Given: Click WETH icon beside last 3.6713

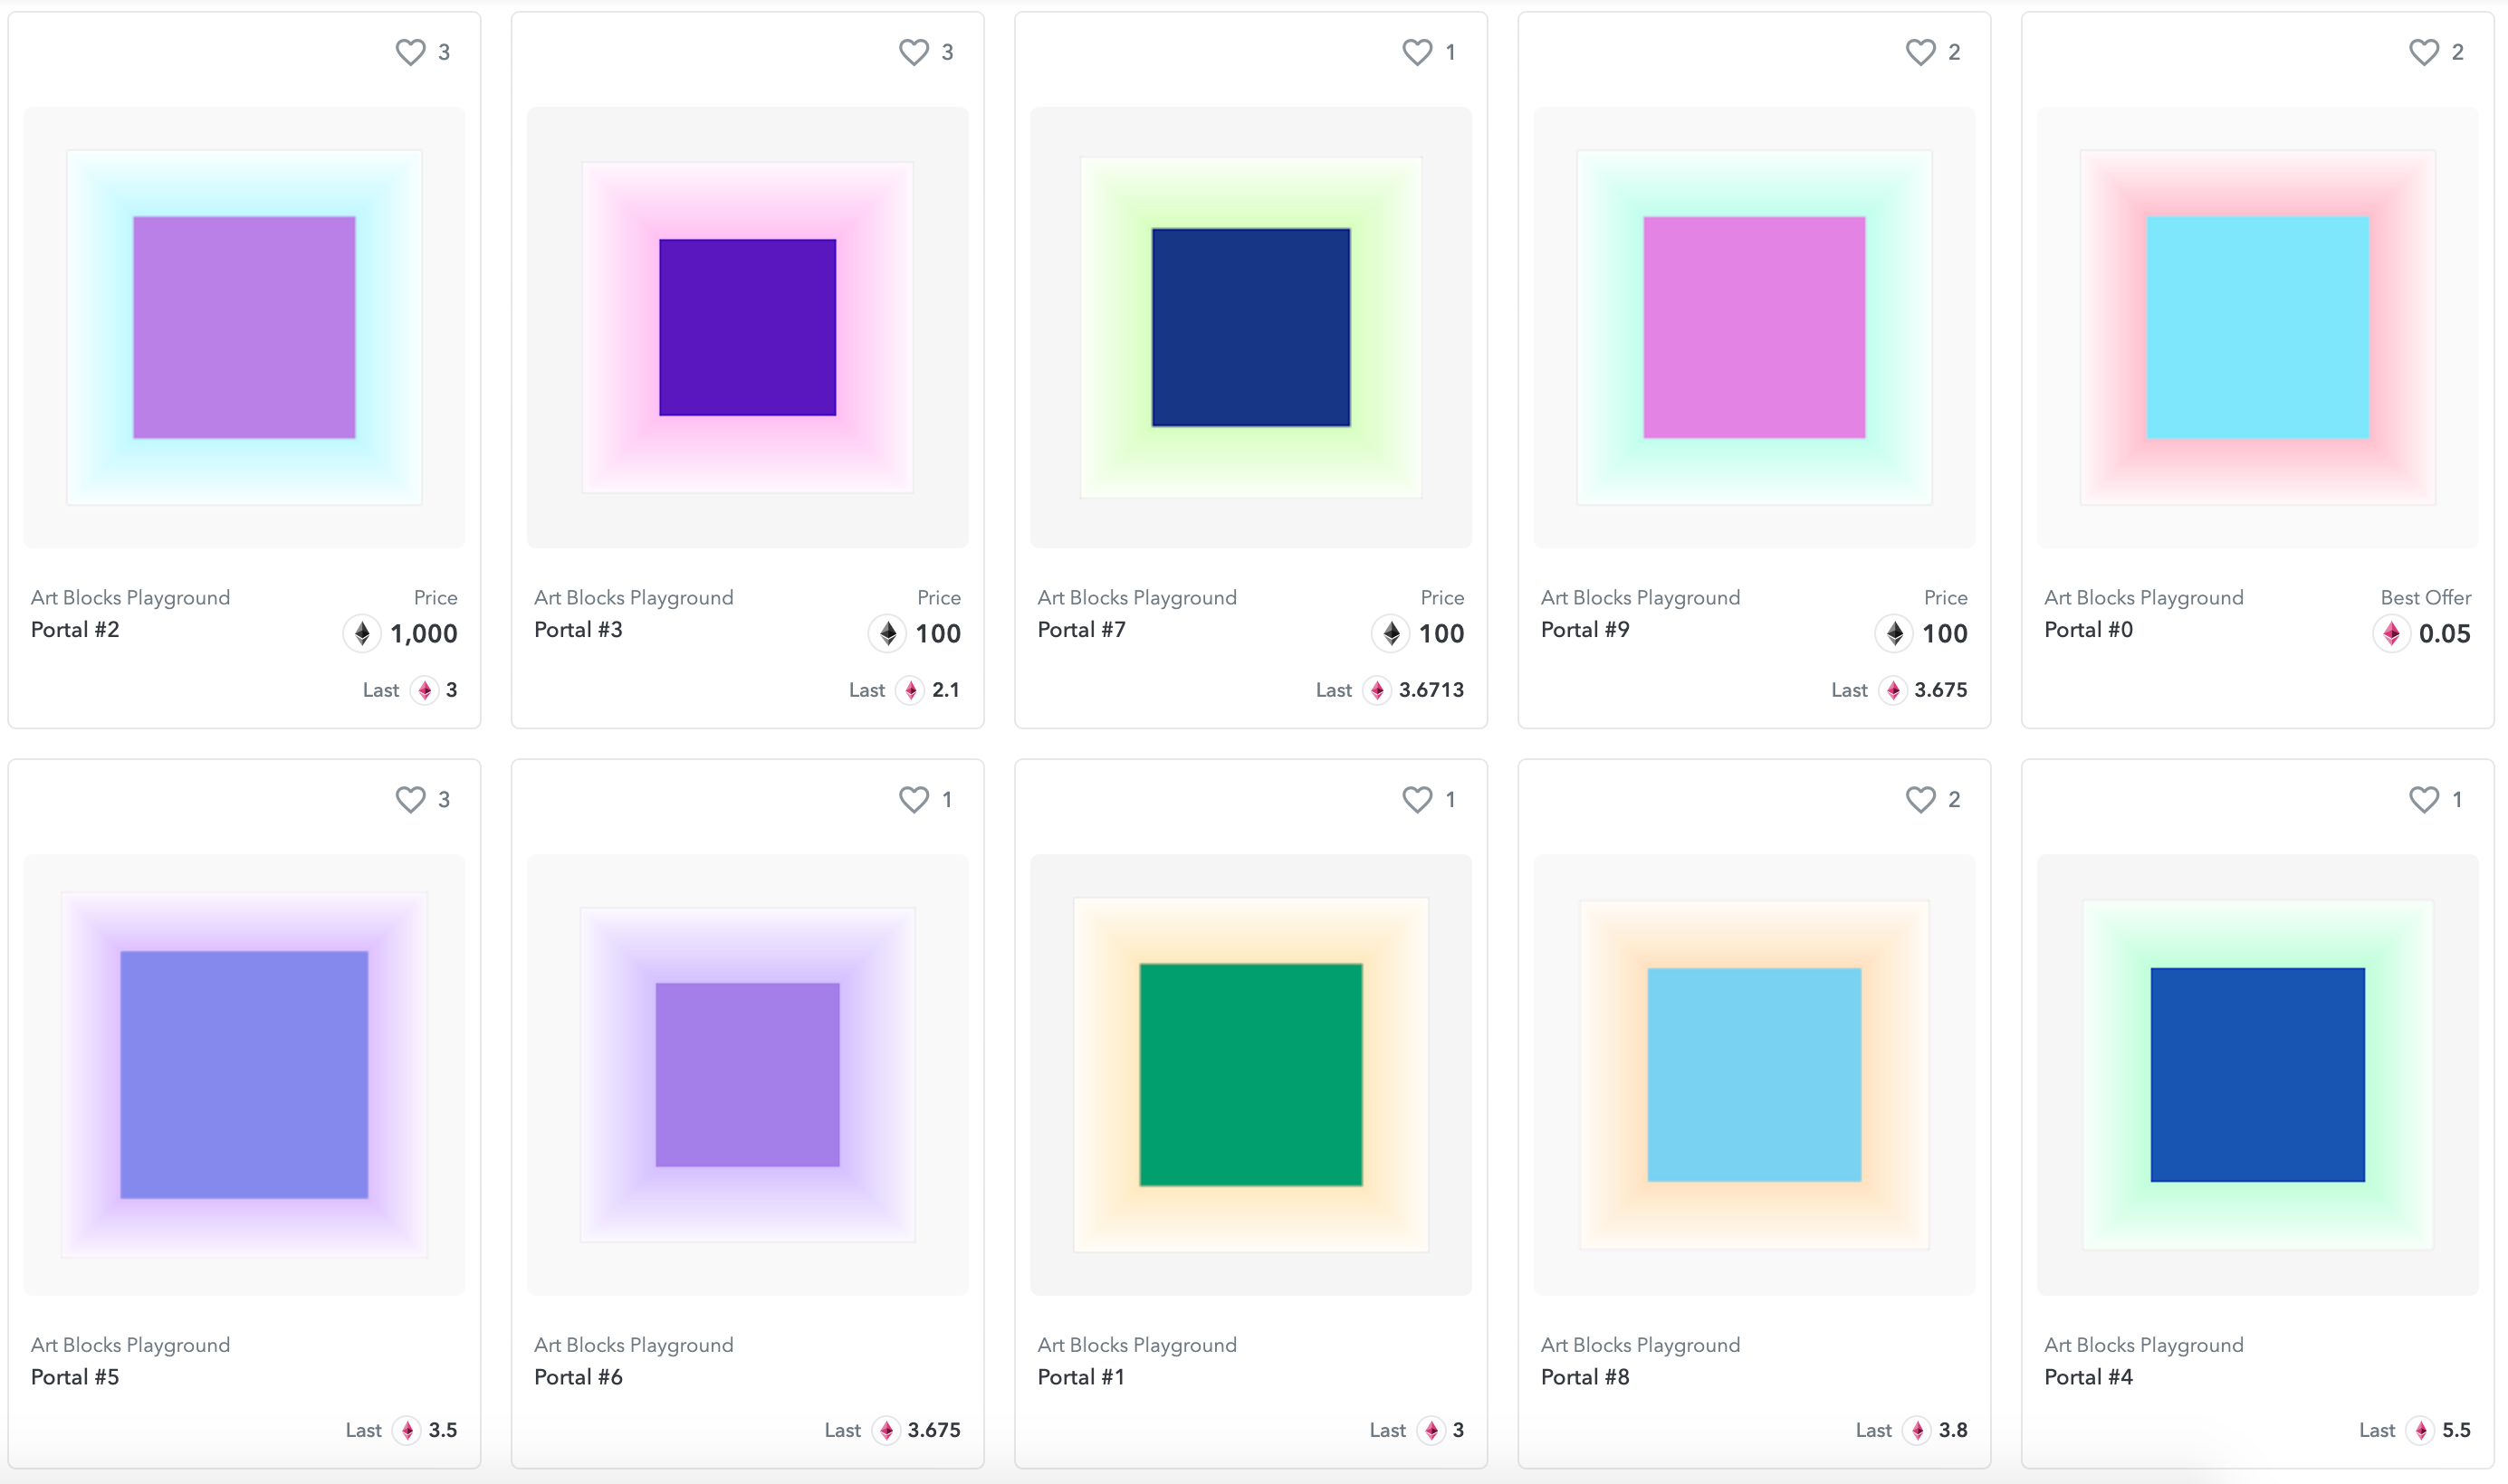Looking at the screenshot, I should (x=1377, y=690).
